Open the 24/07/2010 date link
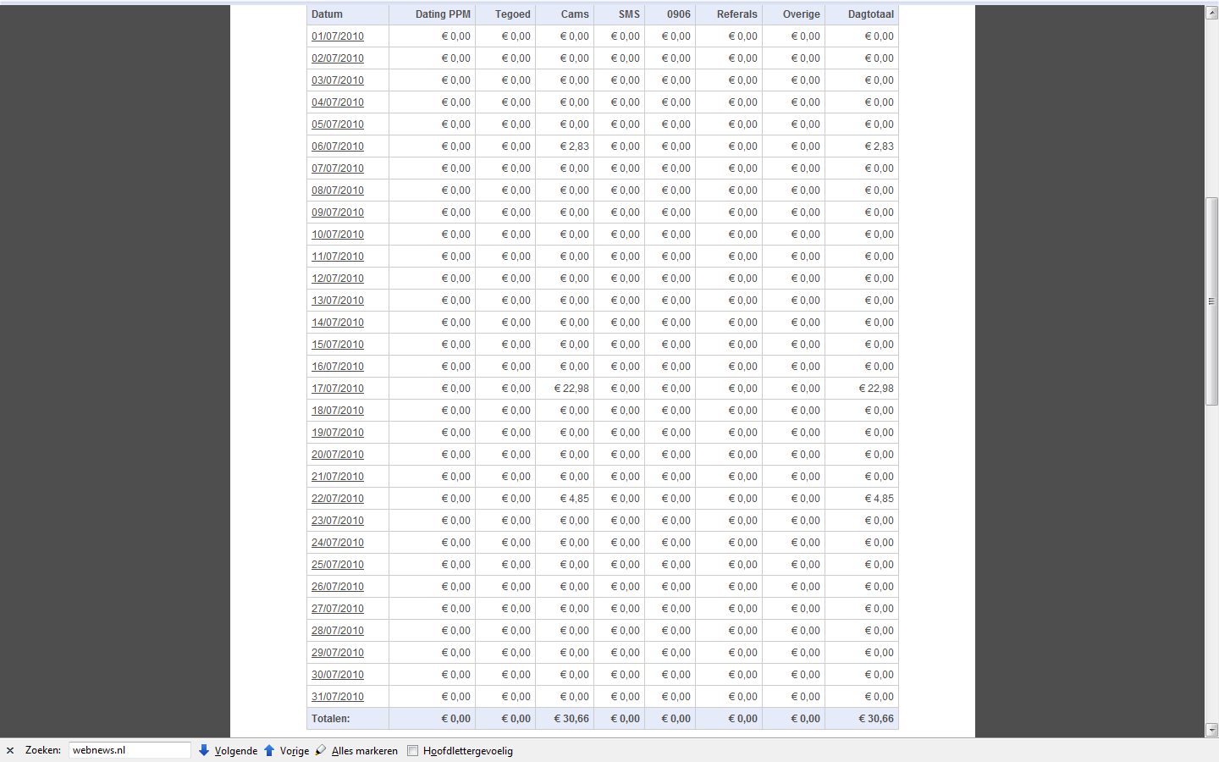 tap(338, 543)
